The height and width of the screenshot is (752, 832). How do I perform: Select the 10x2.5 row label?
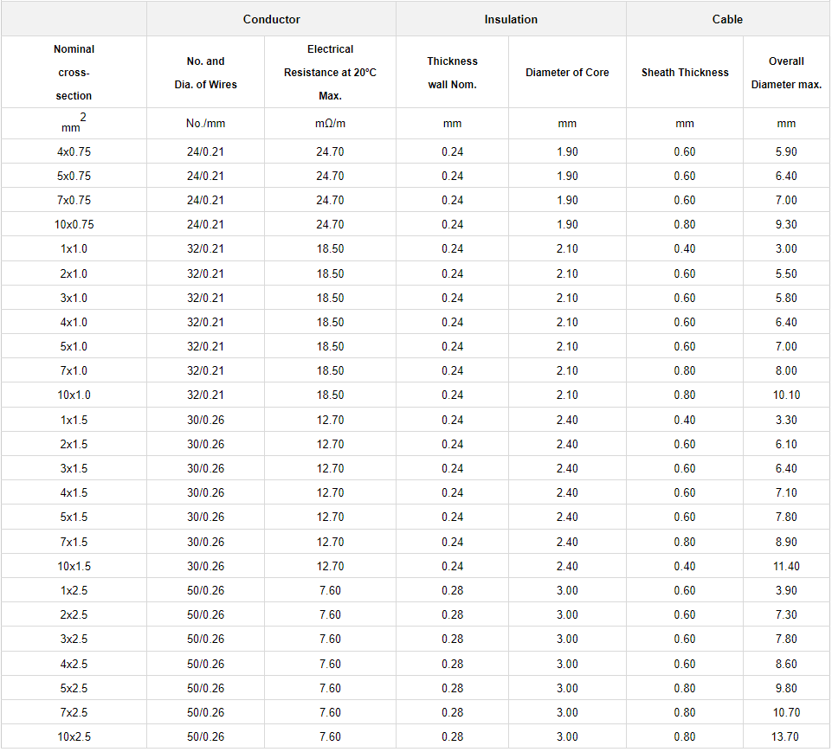(74, 736)
